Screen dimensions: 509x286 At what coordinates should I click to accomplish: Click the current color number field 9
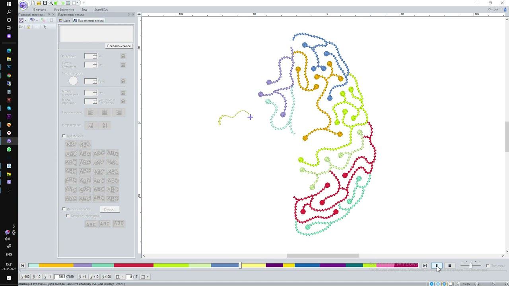click(x=129, y=276)
